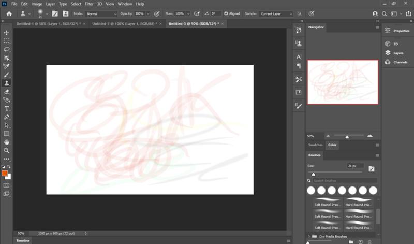This screenshot has width=414, height=244.
Task: Click the orange foreground color swatch
Action: 5,174
